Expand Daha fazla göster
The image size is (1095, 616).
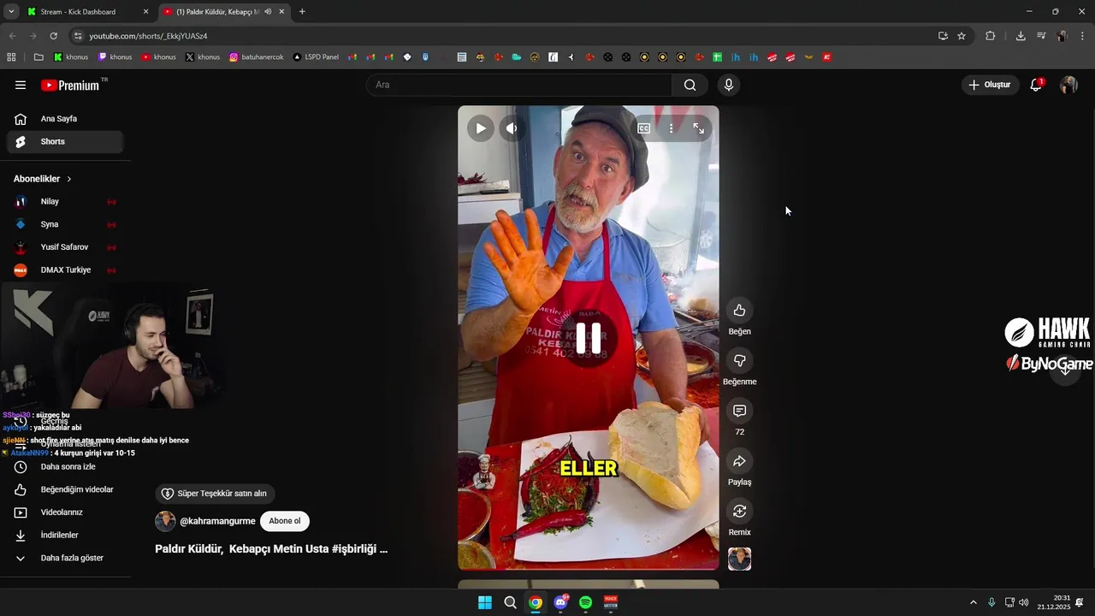click(65, 558)
